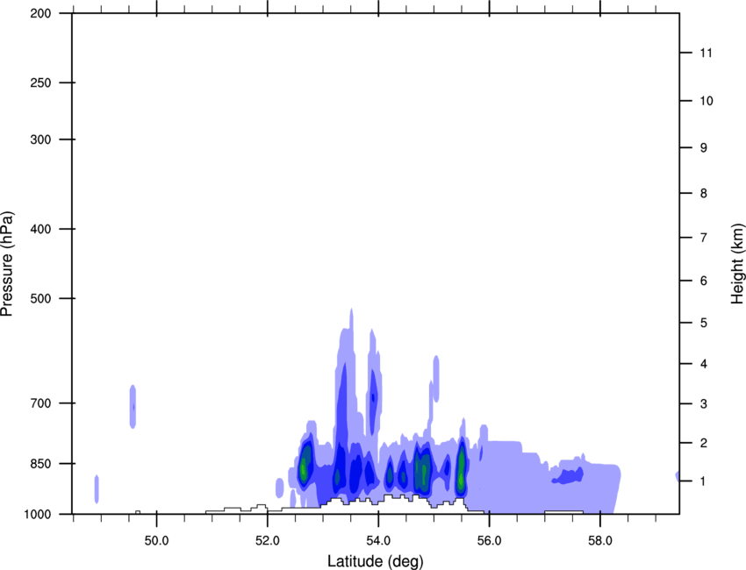The width and height of the screenshot is (746, 570).
Task: Click the dark-blue patch near 57.4° latitude
Action: click(568, 476)
